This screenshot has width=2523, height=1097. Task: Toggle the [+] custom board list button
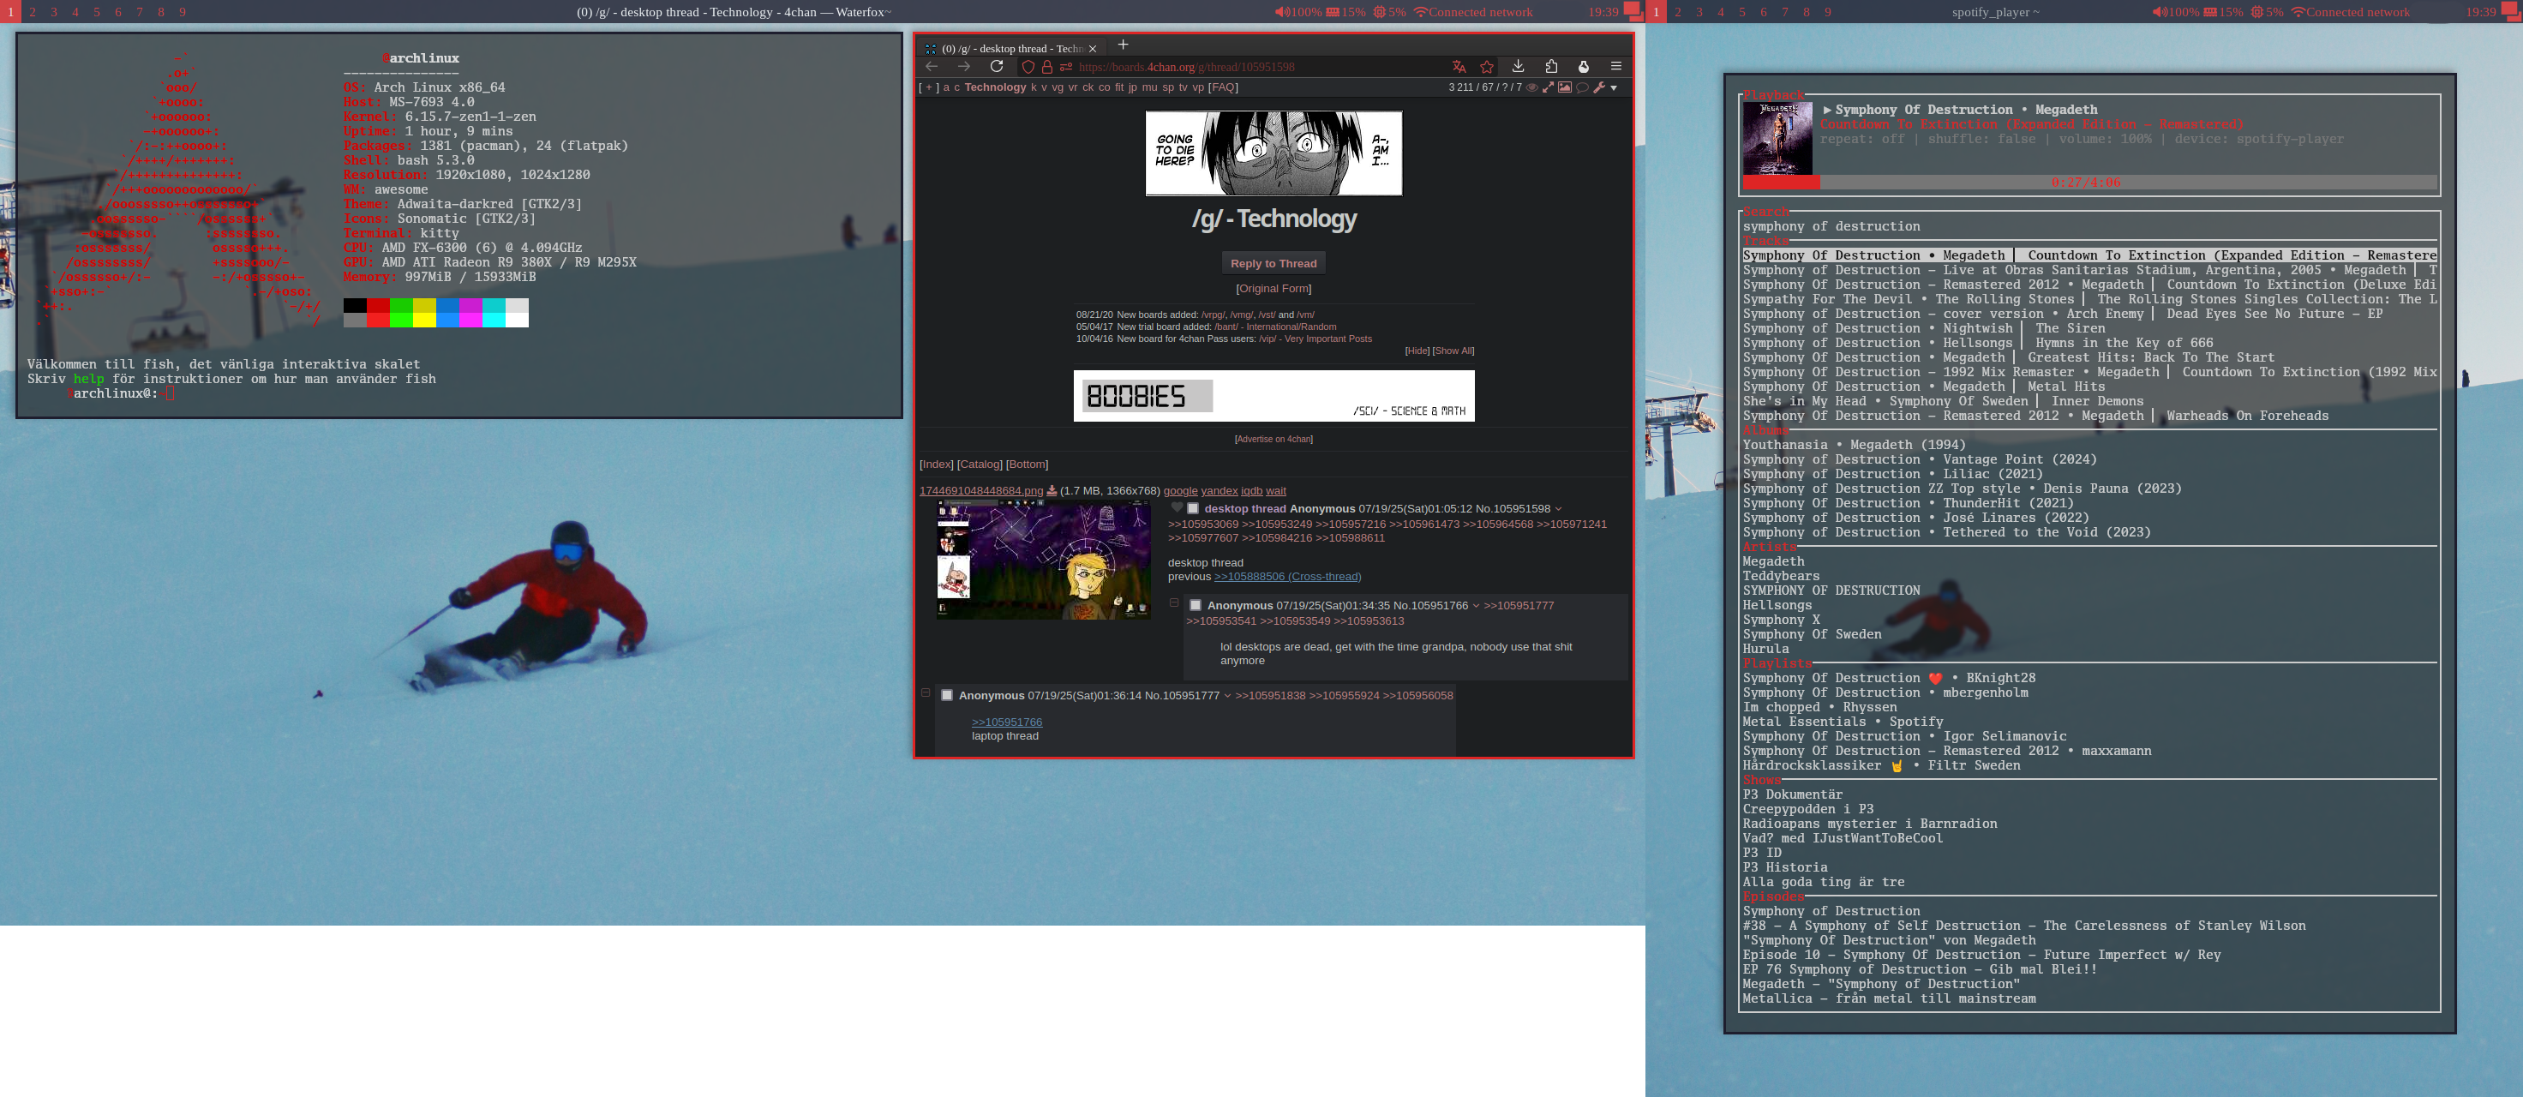click(x=928, y=87)
